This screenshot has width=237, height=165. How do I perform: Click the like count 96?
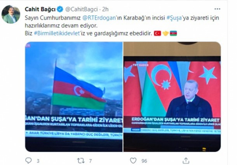click(144, 161)
